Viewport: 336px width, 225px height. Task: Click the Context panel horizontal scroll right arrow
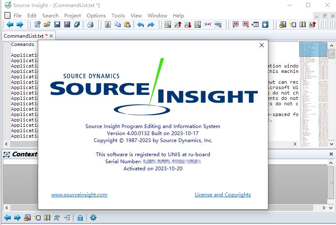(324, 208)
